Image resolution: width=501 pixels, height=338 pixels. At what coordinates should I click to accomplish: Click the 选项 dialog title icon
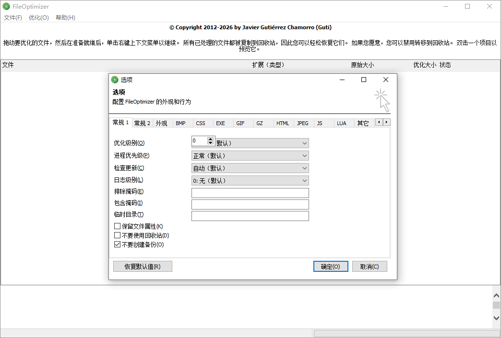coord(115,80)
